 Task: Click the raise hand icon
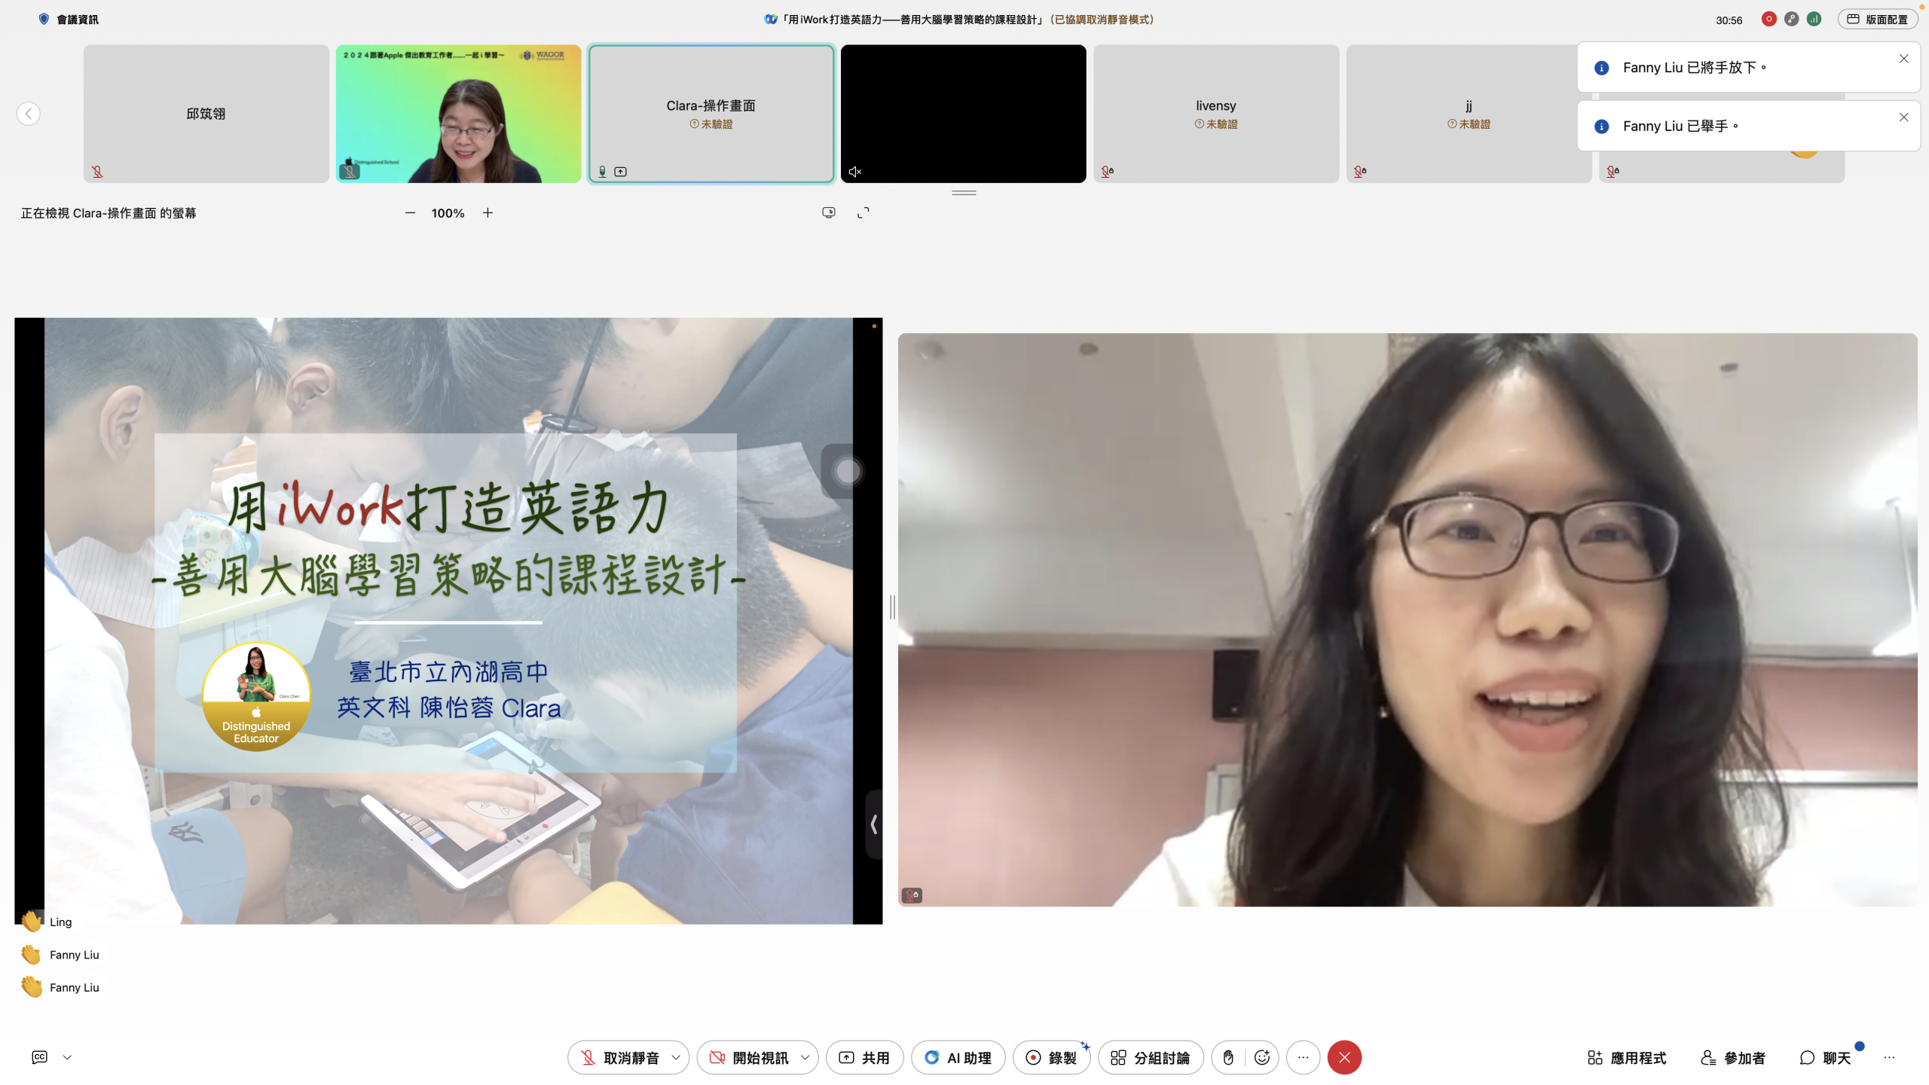tap(1228, 1058)
